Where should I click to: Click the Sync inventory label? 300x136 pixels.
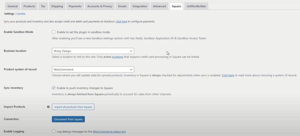13,88
